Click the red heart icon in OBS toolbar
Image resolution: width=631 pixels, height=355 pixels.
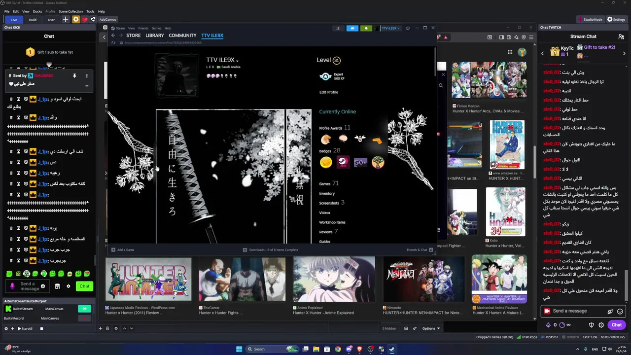84,19
